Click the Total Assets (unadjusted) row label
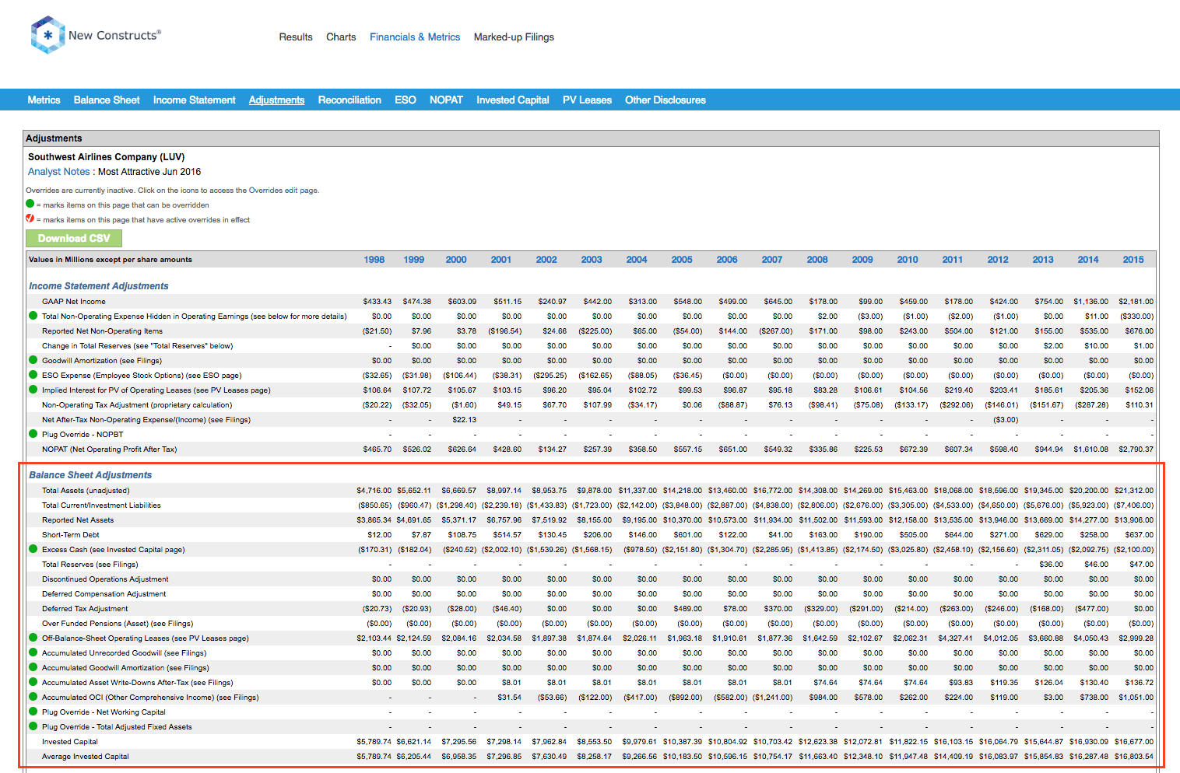 (x=86, y=491)
